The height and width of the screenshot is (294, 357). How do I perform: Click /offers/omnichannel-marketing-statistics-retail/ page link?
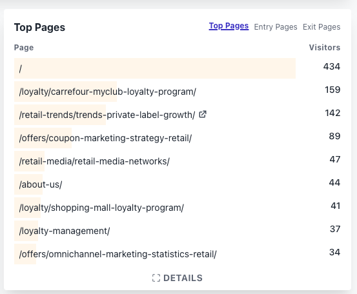tap(117, 254)
